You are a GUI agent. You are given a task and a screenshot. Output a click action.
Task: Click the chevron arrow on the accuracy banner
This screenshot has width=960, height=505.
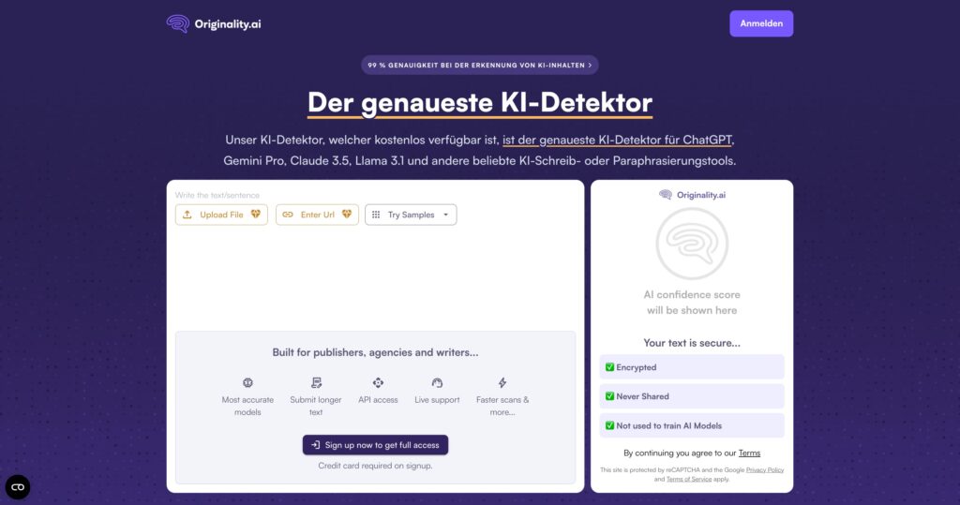point(590,65)
